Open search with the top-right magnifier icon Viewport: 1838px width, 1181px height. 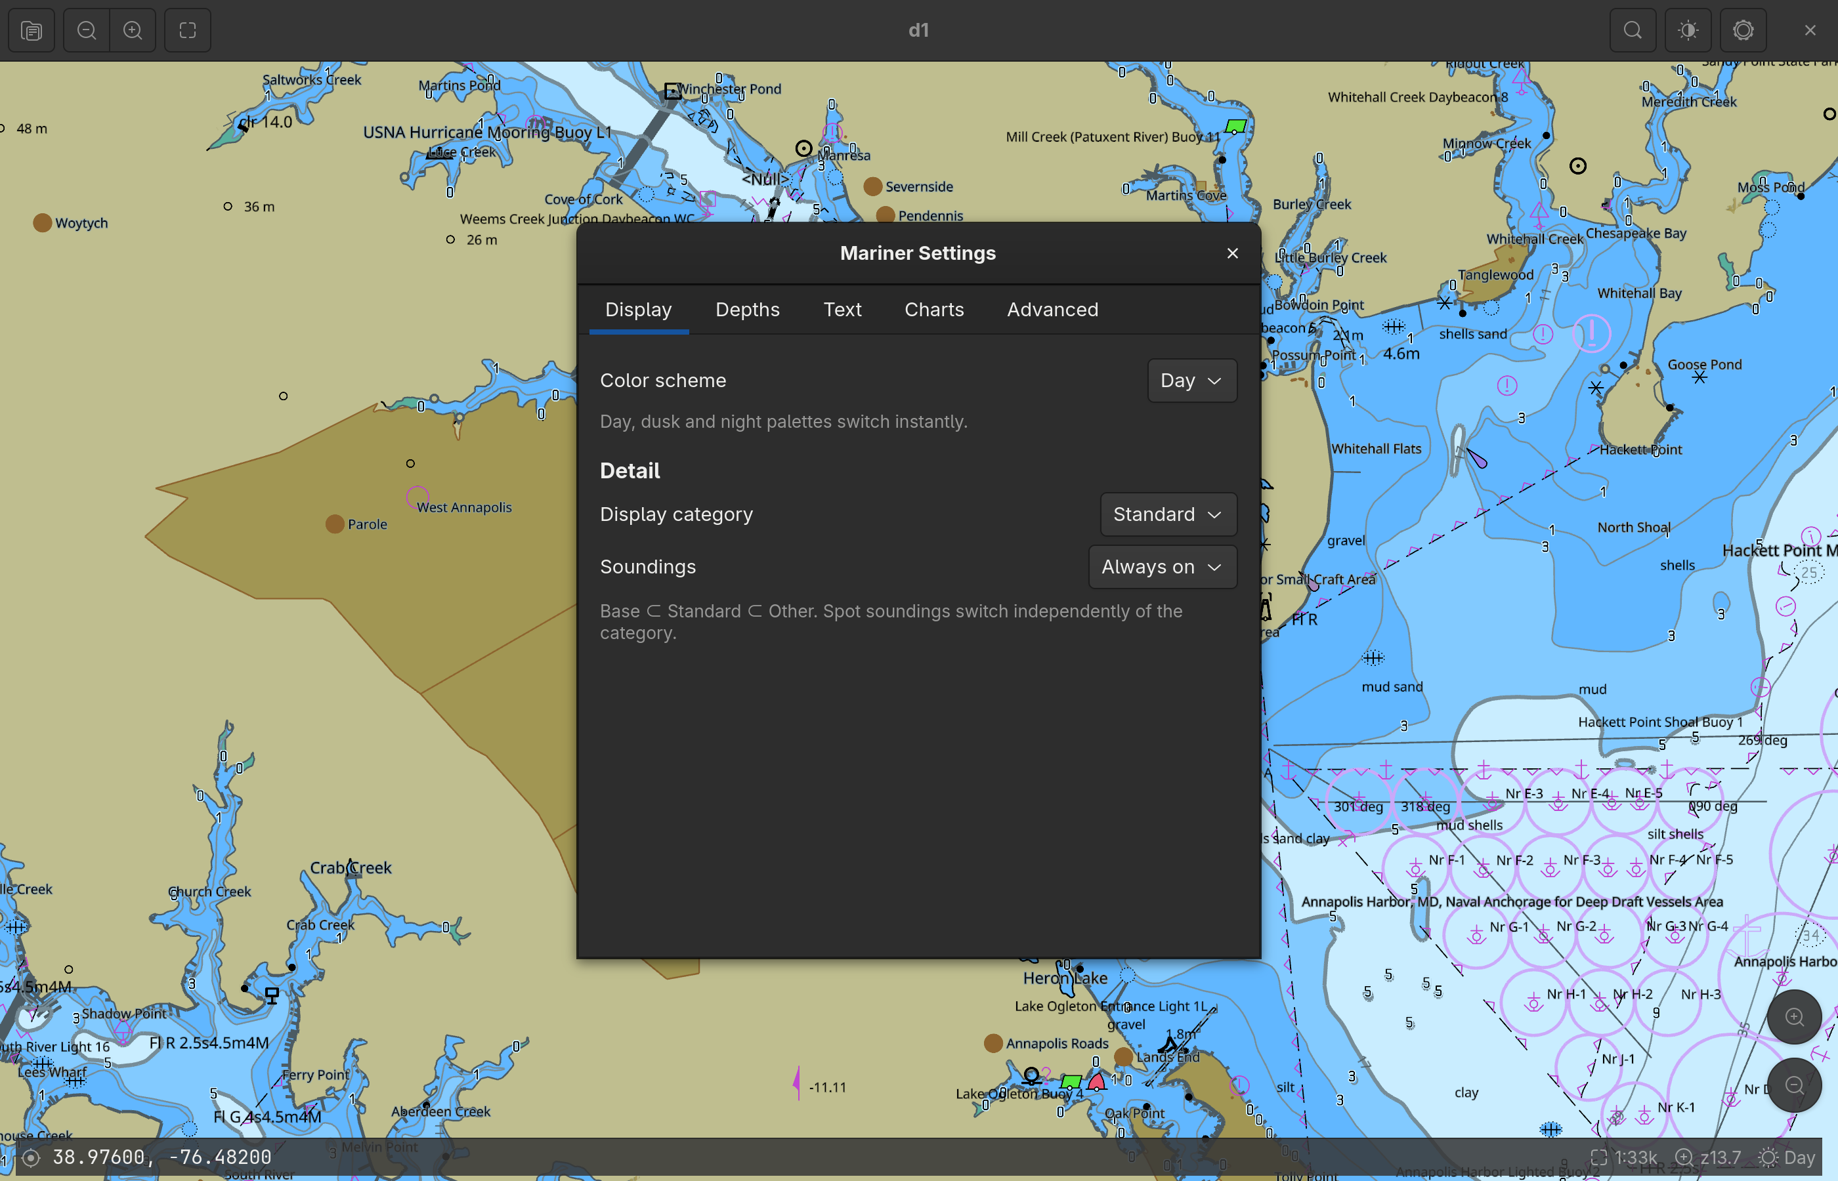(1633, 31)
